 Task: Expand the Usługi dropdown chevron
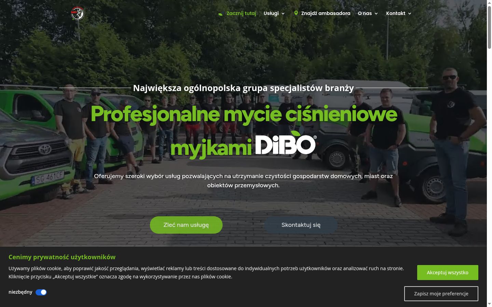click(283, 14)
